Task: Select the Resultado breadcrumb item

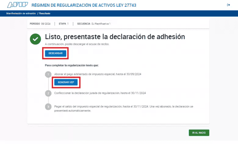Action: [45, 13]
